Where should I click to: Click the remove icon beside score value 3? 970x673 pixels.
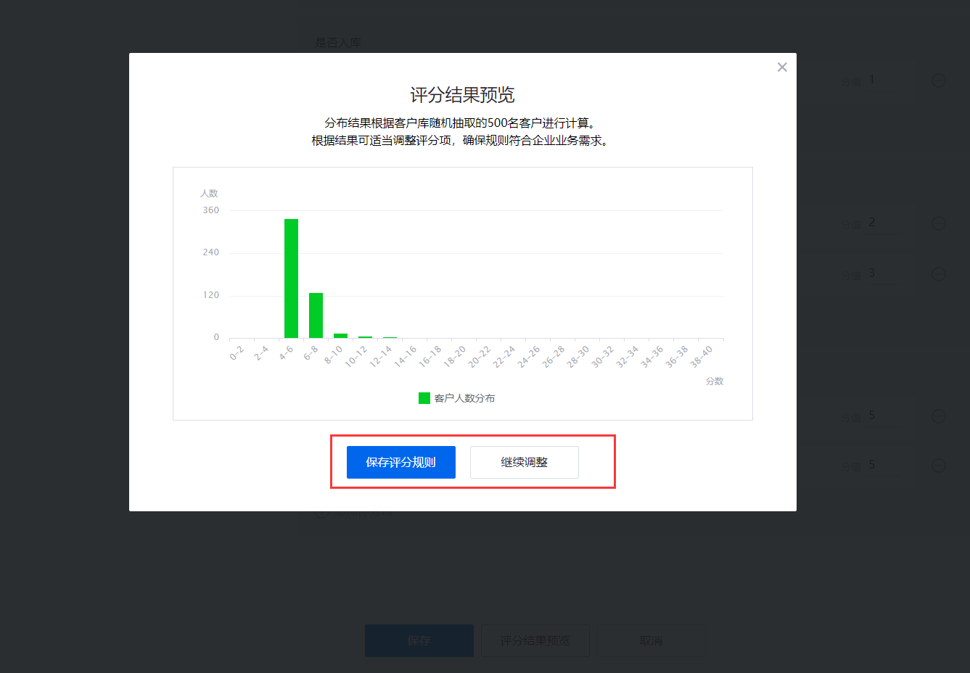coord(939,274)
